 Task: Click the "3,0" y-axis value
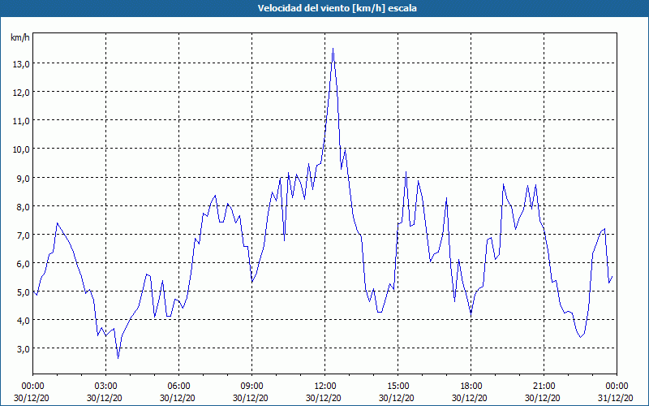coord(23,349)
